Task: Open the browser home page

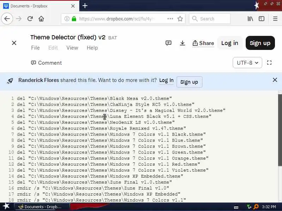Action: click(x=41, y=19)
